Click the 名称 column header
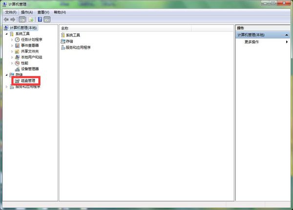Viewport: 293px width, 210px height. (x=65, y=28)
